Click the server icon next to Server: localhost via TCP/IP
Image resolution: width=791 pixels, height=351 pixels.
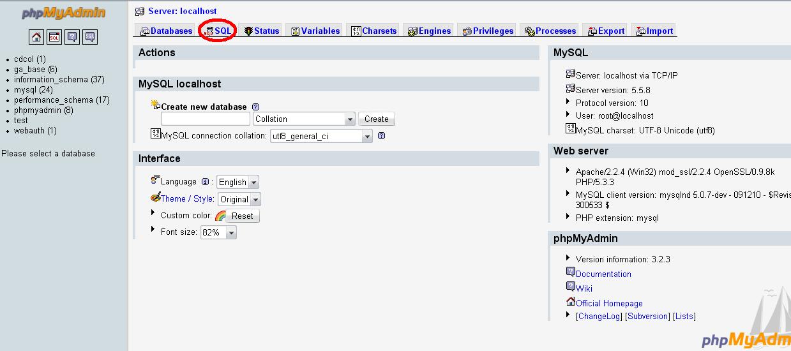(571, 74)
